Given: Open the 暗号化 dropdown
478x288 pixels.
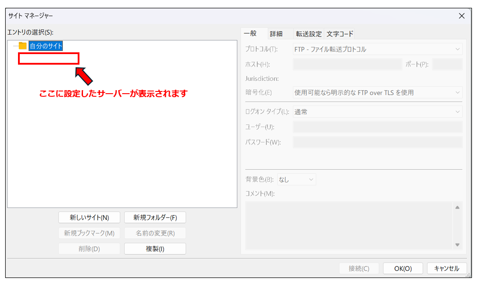Looking at the screenshot, I should point(377,92).
